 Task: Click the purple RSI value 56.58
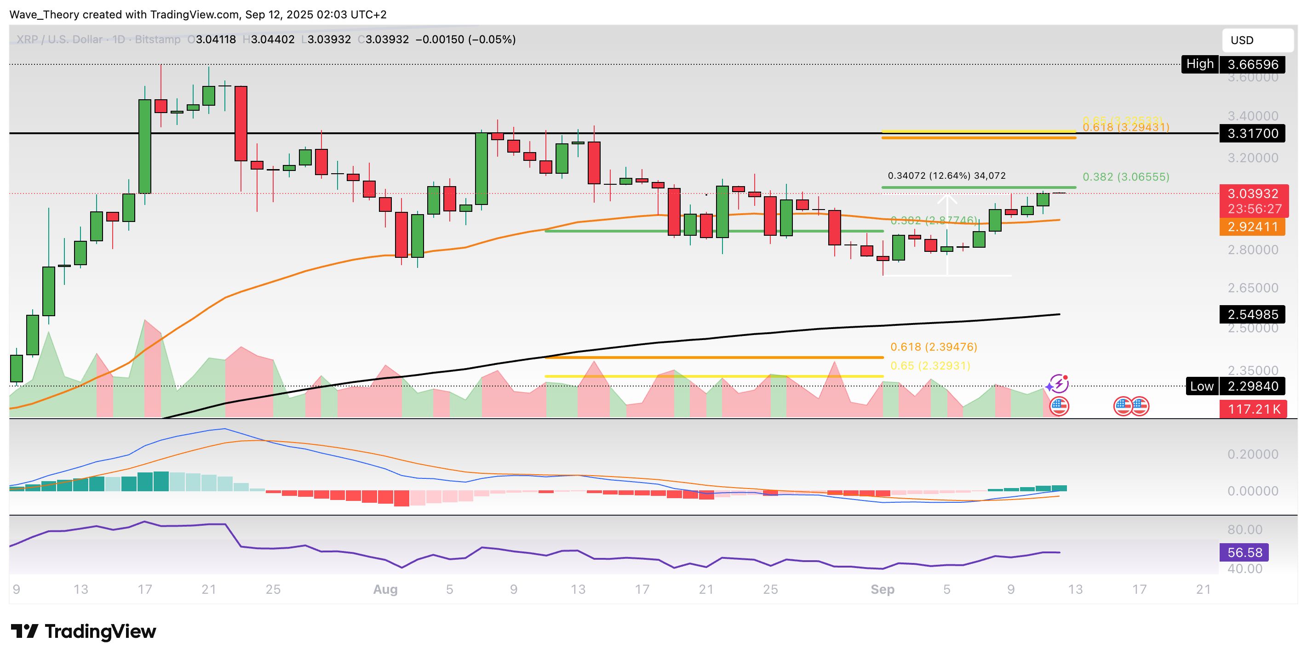[1244, 552]
